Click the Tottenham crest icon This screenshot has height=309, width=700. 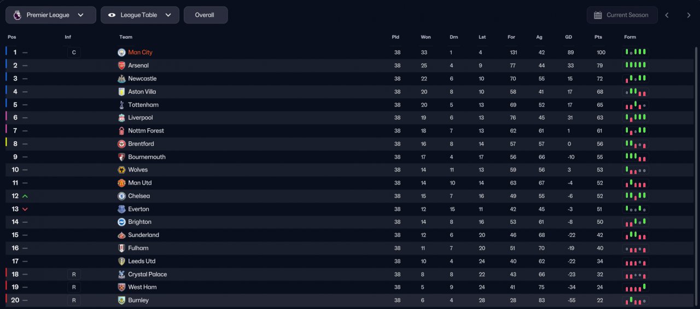pos(121,105)
